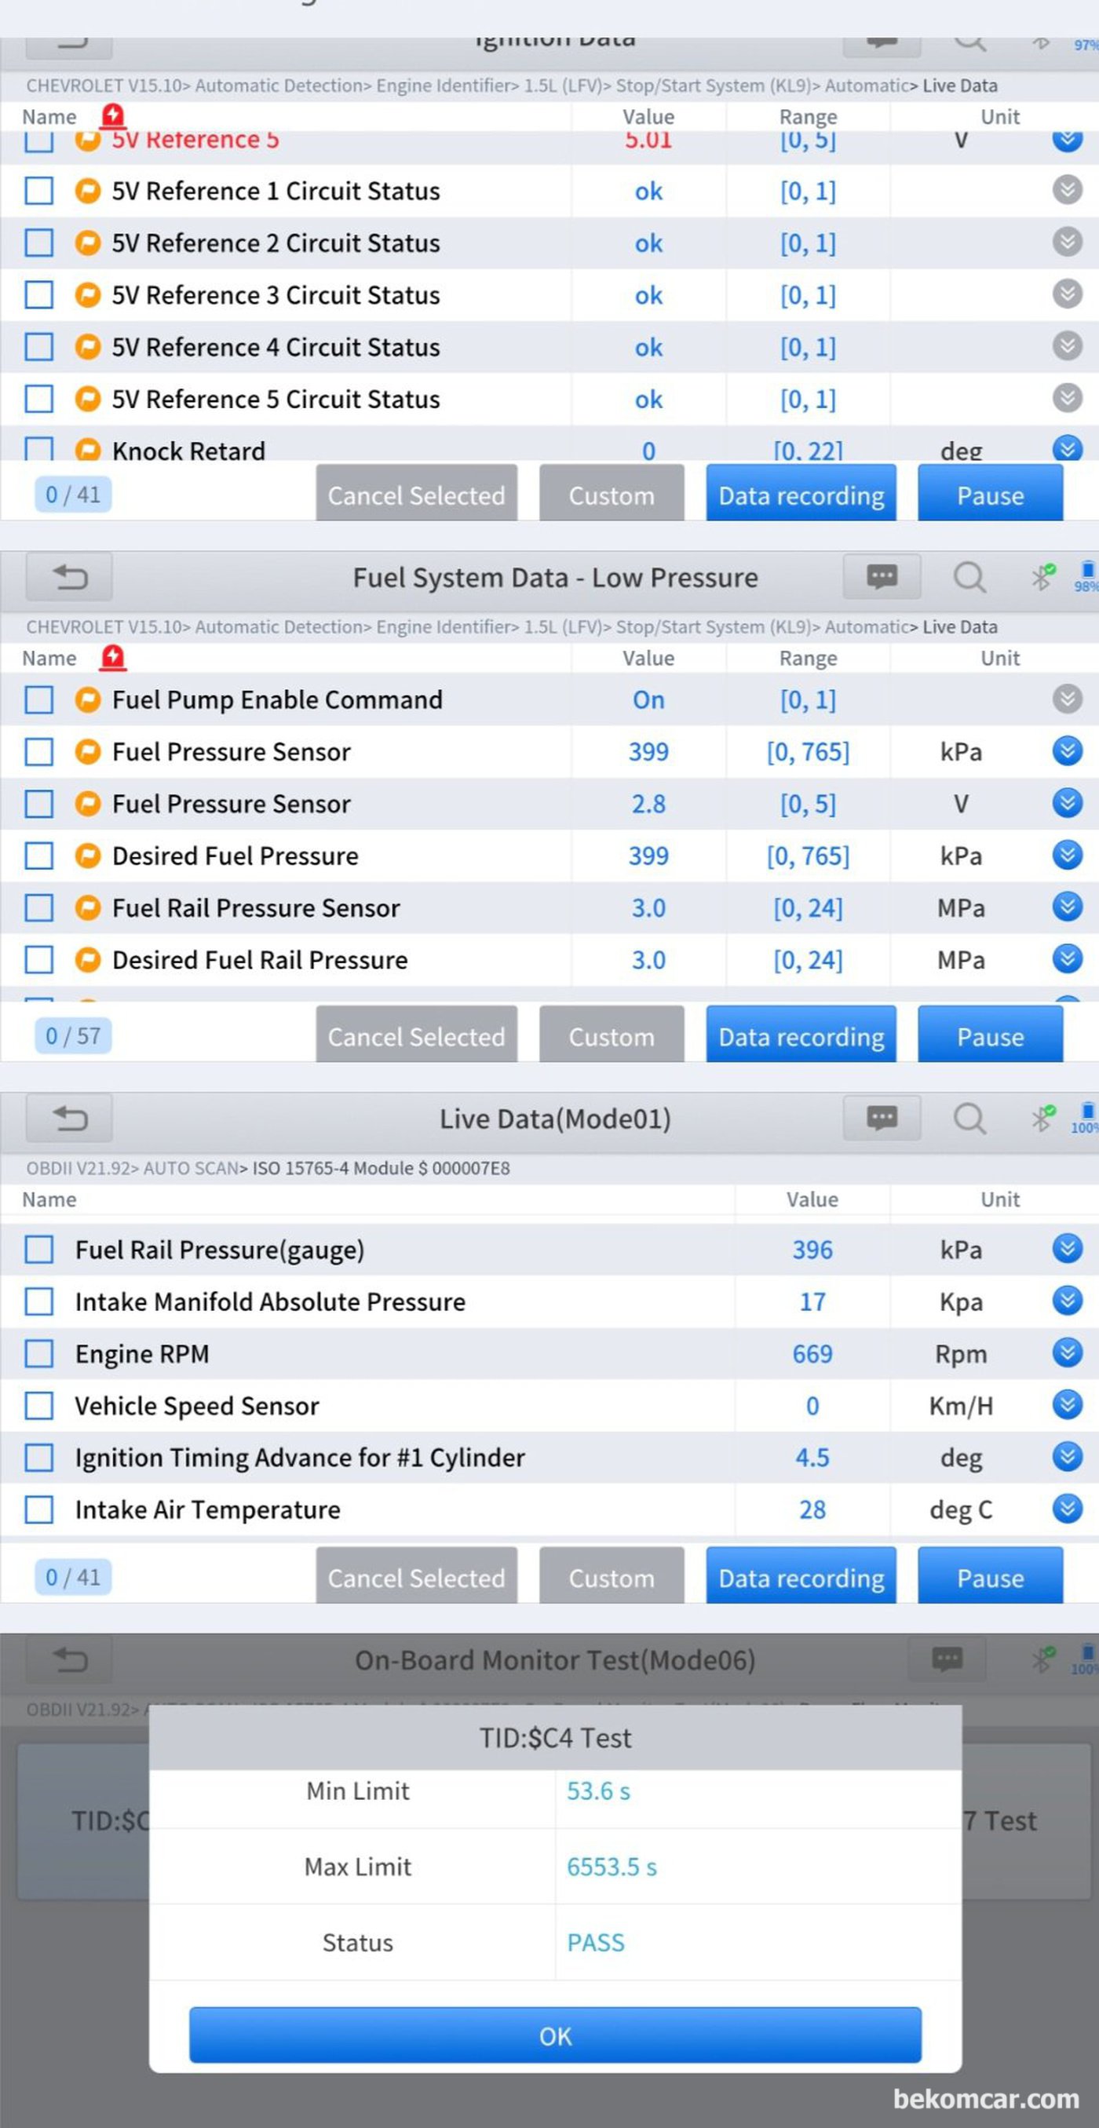Tap search magnifier in Live Data(Mode01) header
The image size is (1099, 2128).
pos(969,1119)
